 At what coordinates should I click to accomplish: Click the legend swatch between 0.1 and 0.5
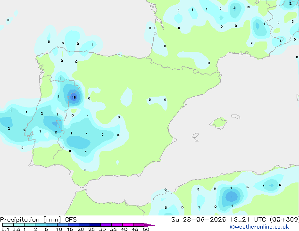(x=8, y=225)
